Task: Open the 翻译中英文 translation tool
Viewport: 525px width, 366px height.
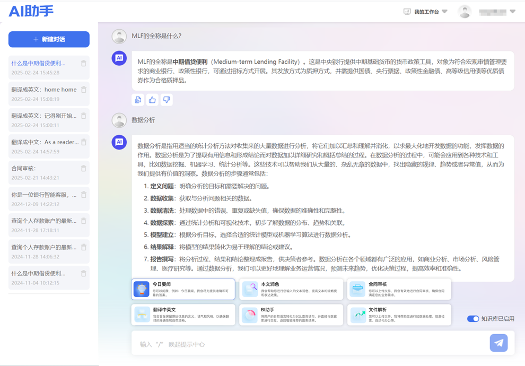Action: click(182, 314)
